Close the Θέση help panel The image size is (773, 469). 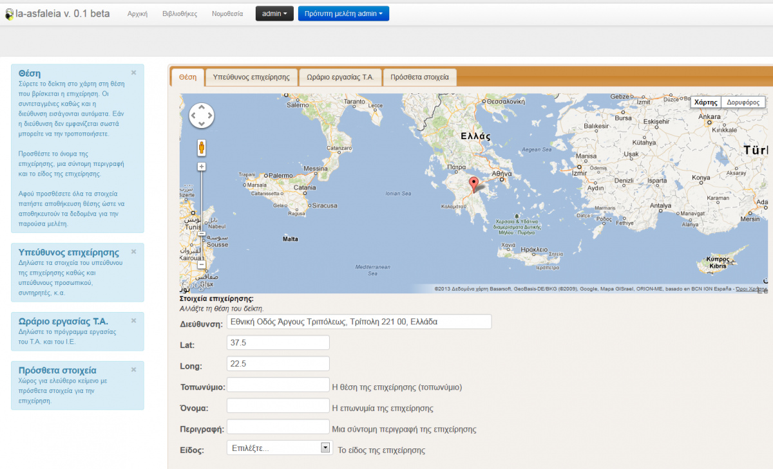133,73
